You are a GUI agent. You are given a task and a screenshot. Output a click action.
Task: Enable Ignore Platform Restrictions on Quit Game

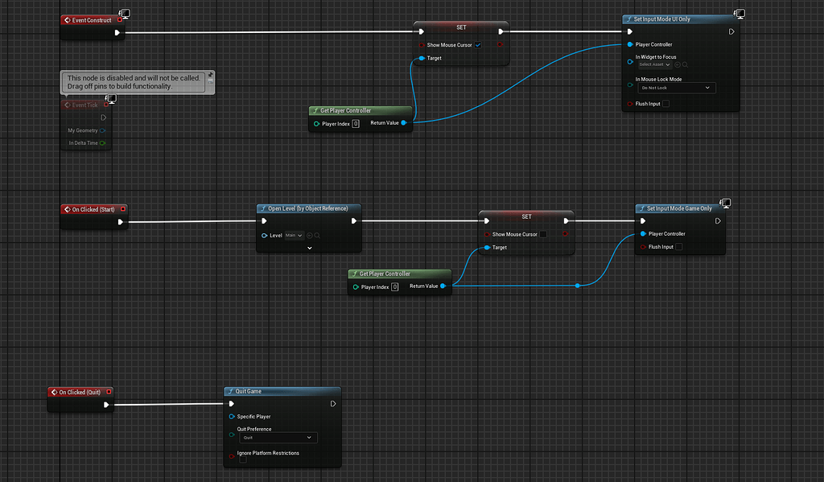pyautogui.click(x=243, y=459)
